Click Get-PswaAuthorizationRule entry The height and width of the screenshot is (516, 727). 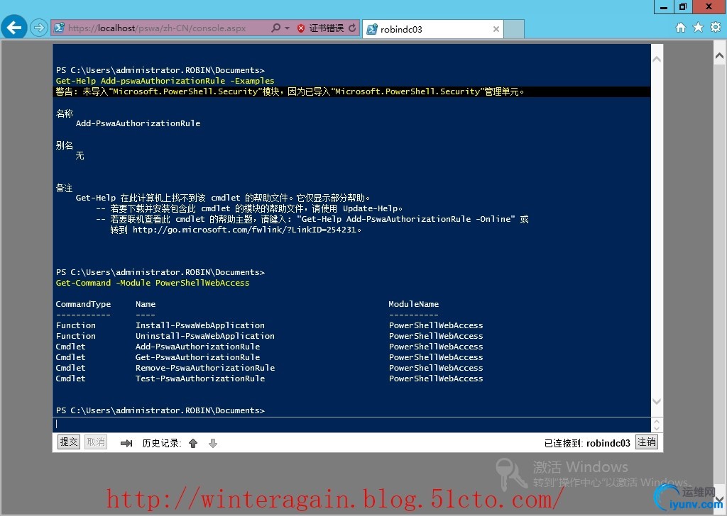pos(197,357)
